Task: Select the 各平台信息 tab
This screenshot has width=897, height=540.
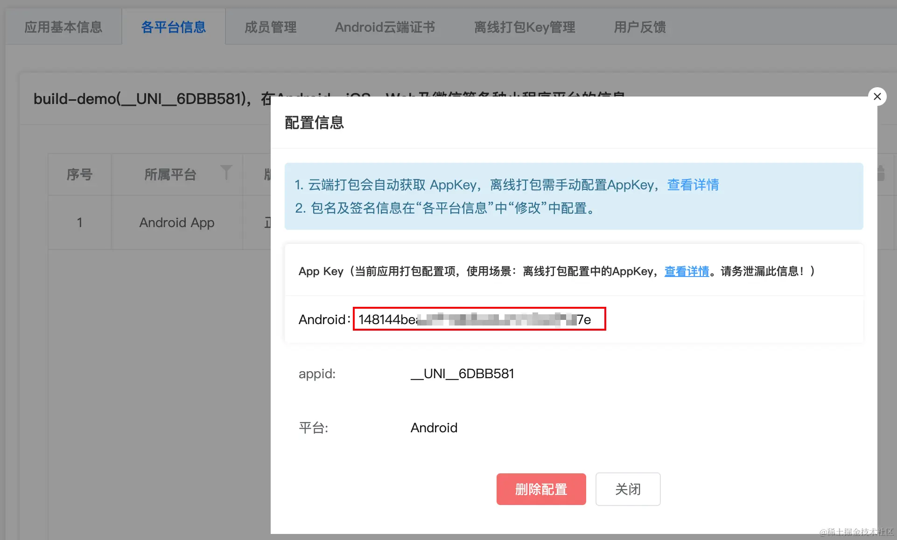Action: pyautogui.click(x=173, y=27)
